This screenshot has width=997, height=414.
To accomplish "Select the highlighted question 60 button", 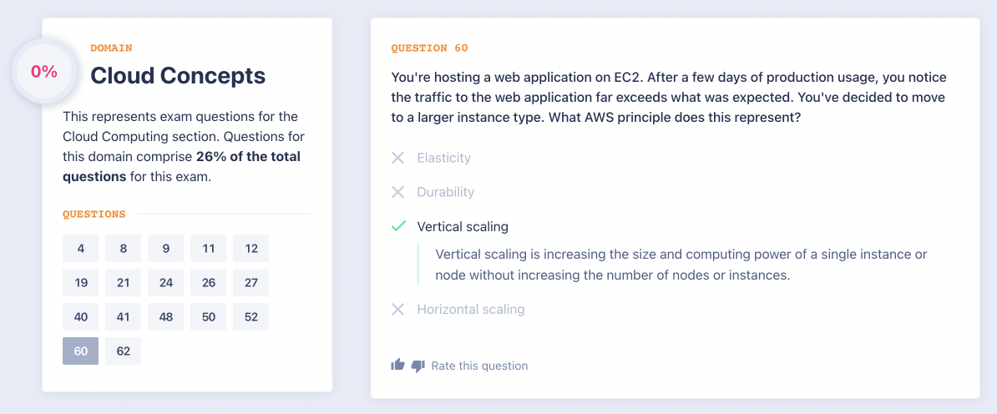I will tap(81, 351).
